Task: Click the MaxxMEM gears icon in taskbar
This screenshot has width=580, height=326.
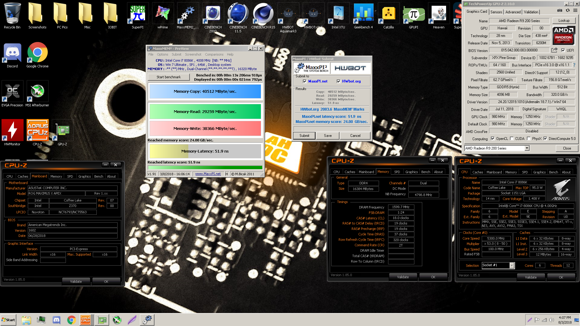Action: 147,320
